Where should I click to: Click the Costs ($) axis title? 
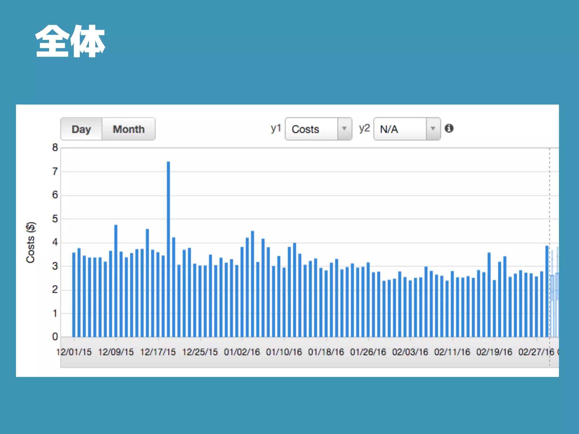tap(31, 242)
